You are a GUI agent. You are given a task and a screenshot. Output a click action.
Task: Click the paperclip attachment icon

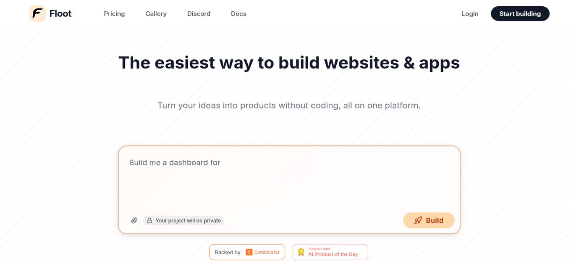(134, 221)
